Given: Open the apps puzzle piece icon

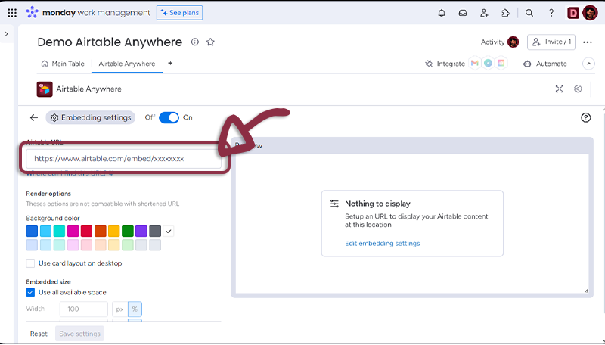Looking at the screenshot, I should pyautogui.click(x=505, y=13).
